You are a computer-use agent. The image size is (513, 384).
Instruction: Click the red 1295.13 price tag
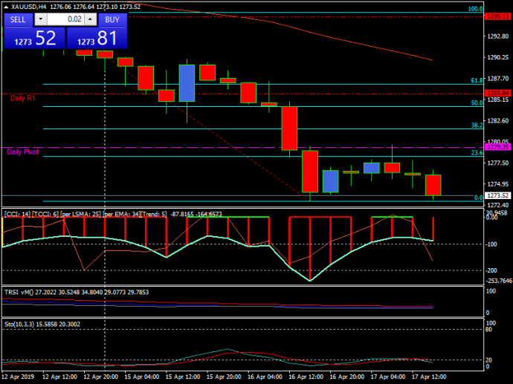click(x=495, y=16)
